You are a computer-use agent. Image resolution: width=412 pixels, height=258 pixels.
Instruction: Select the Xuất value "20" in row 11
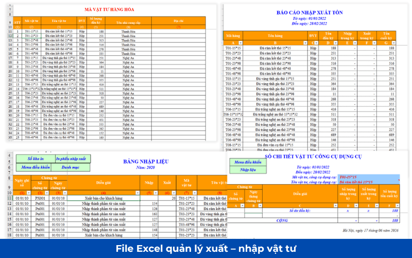pyautogui.click(x=167, y=198)
